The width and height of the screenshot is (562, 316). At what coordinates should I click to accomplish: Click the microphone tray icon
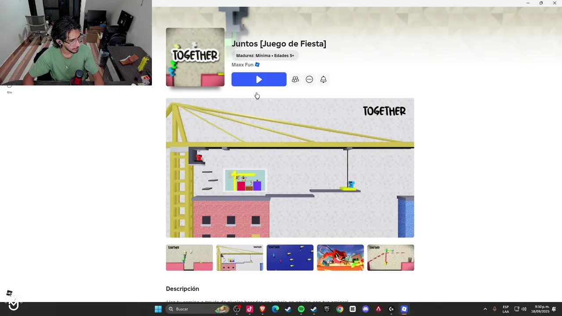pos(495,309)
